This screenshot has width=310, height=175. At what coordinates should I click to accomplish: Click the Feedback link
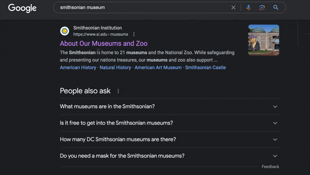click(x=270, y=167)
